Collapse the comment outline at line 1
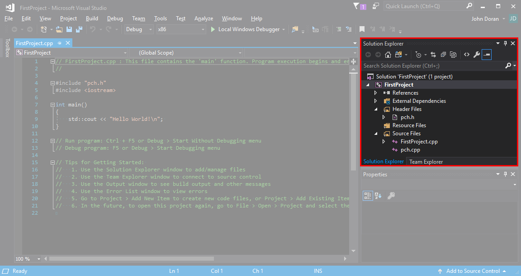The image size is (521, 276). click(x=52, y=62)
